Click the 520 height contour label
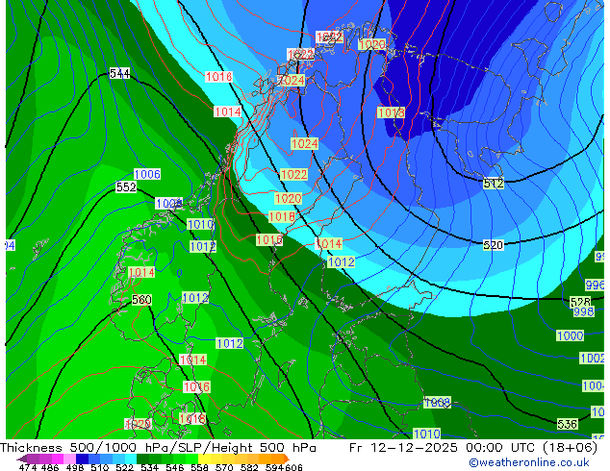The height and width of the screenshot is (471, 610). tap(493, 245)
